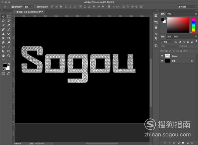Add layer style fx button
This screenshot has height=145, width=198.
point(170,143)
